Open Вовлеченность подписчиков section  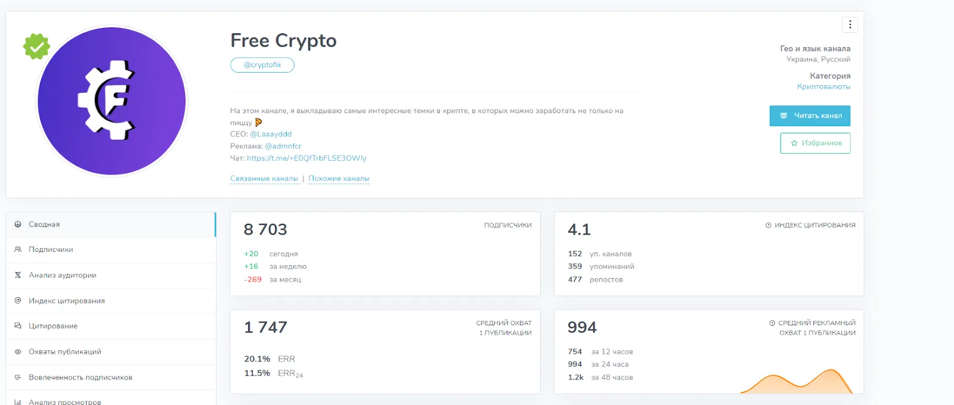tap(111, 377)
